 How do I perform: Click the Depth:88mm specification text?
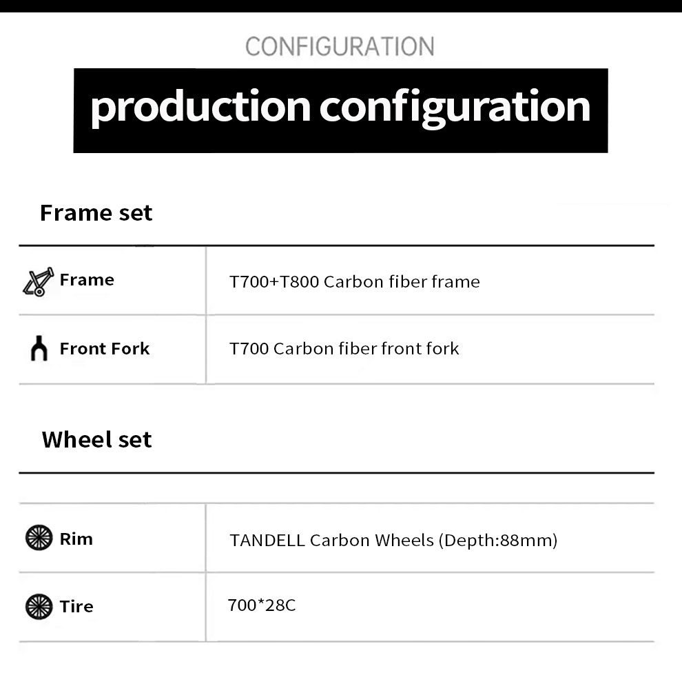click(x=498, y=540)
